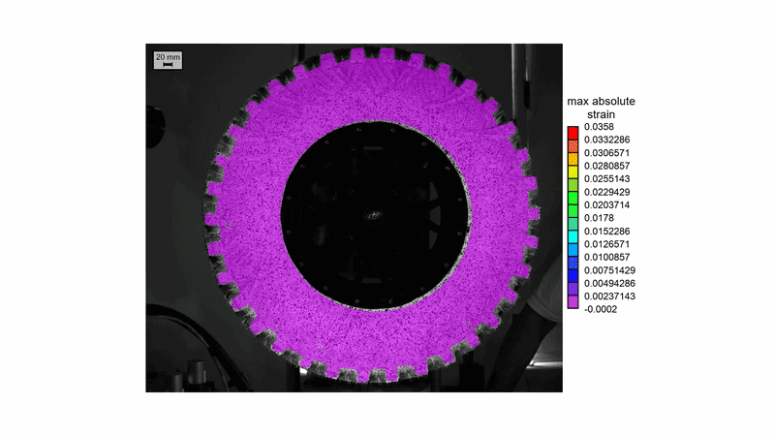Pick the dotted blue legend swatch

(573, 264)
